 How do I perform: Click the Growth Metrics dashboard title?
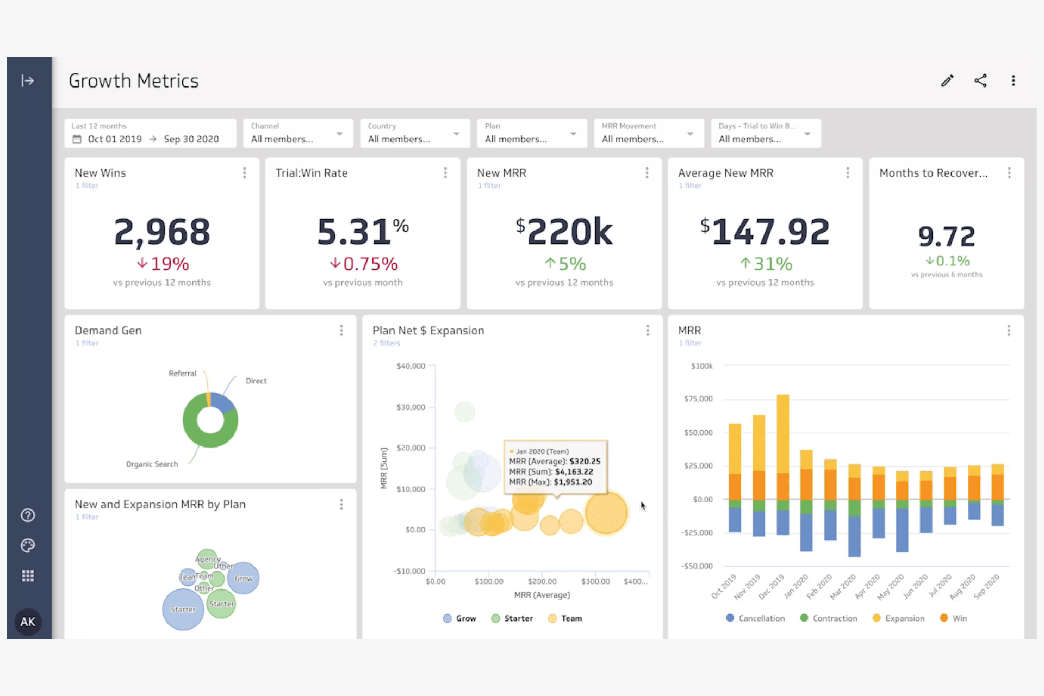point(134,81)
